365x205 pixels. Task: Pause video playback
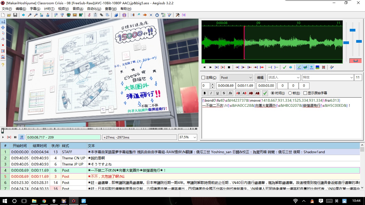click(15, 137)
